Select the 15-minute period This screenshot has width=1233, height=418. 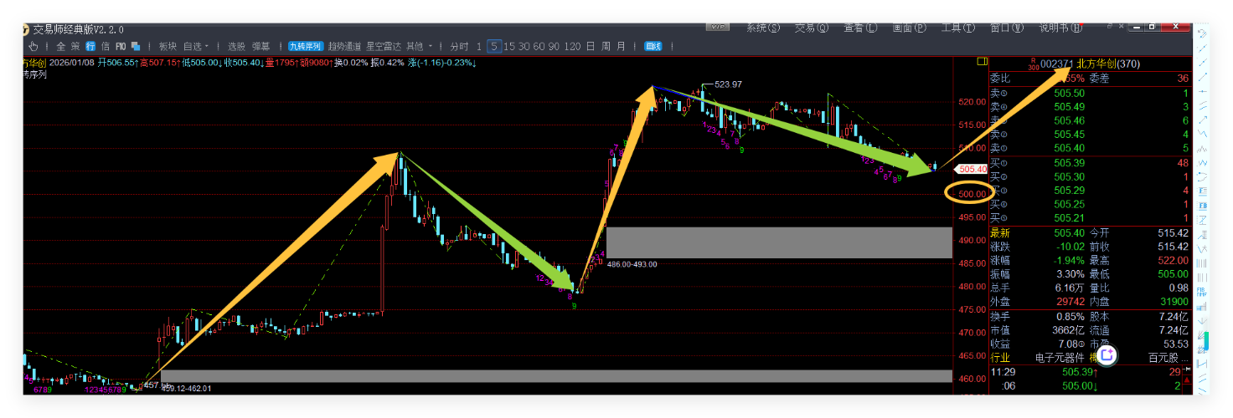(509, 46)
